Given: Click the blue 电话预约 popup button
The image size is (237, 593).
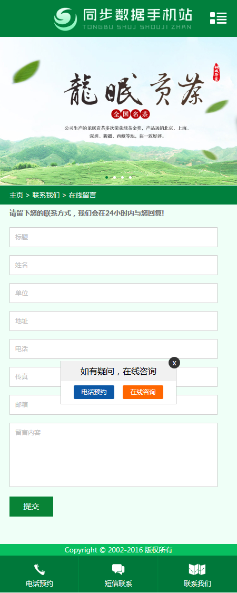Looking at the screenshot, I should [x=94, y=392].
